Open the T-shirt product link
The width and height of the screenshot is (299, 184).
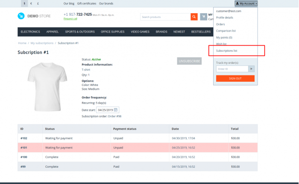coord(86,70)
